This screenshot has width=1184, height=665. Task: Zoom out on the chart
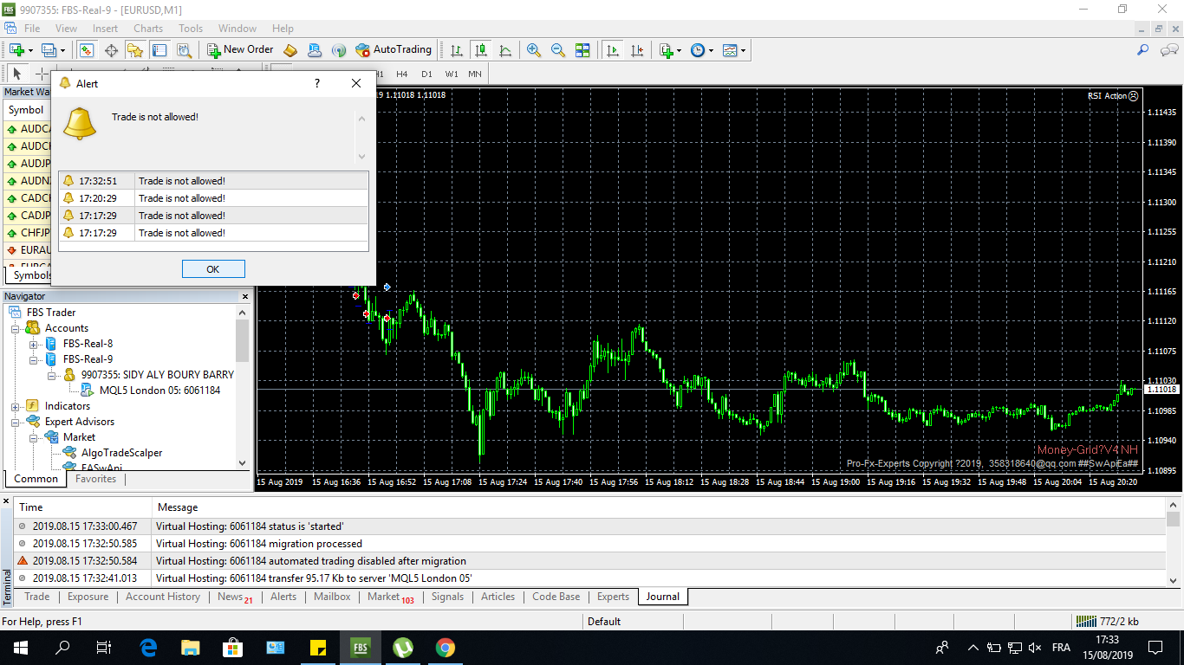click(558, 50)
